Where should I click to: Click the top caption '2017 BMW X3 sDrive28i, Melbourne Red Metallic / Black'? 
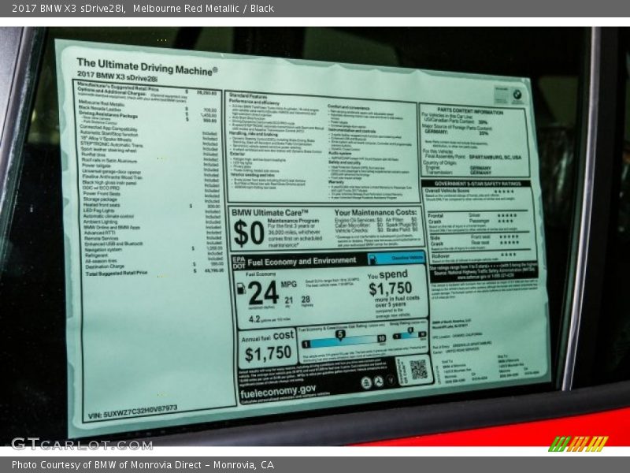pyautogui.click(x=143, y=8)
